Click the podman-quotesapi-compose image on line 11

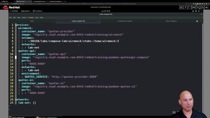[x=91, y=57]
